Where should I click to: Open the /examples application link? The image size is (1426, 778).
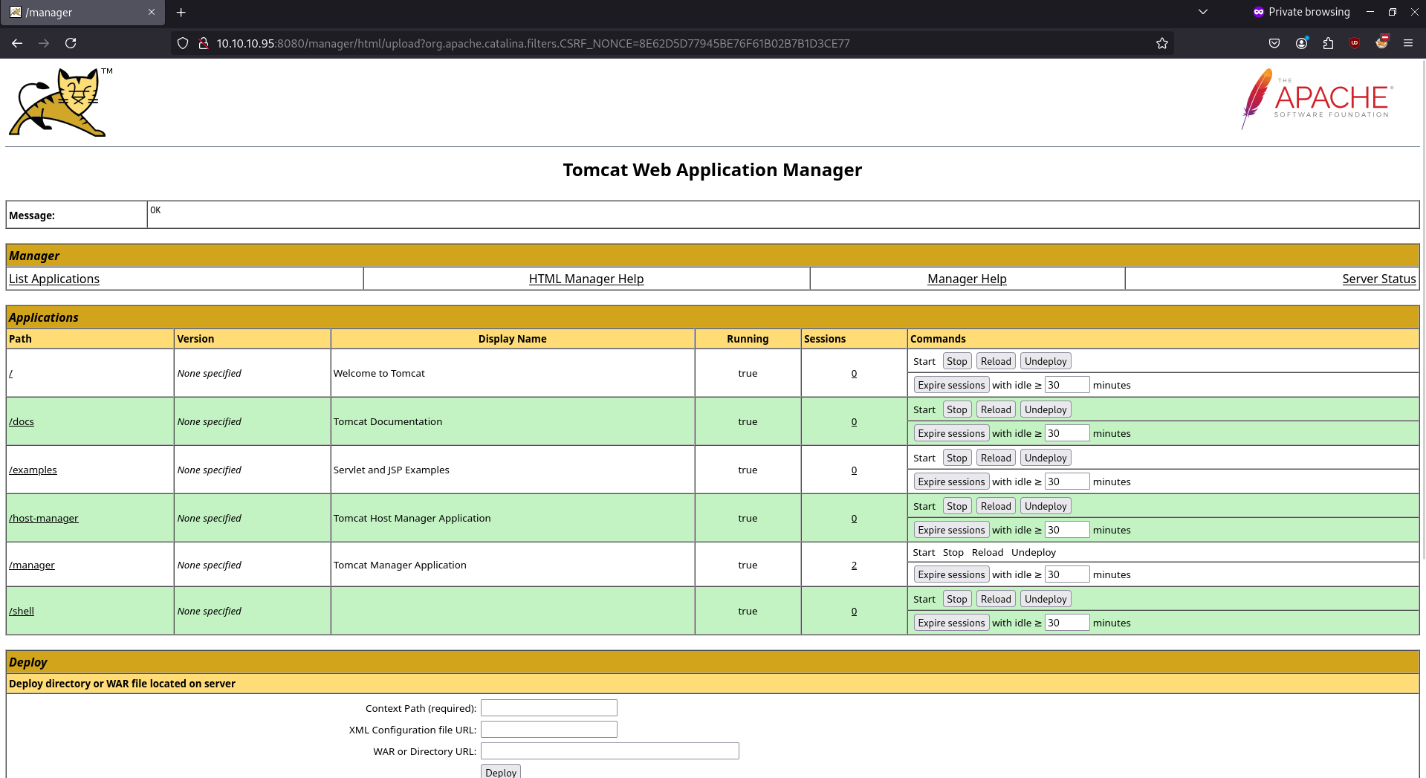(x=33, y=470)
